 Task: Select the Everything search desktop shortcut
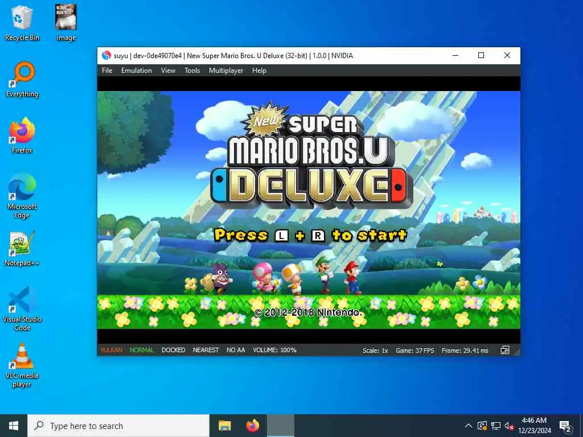coord(22,80)
